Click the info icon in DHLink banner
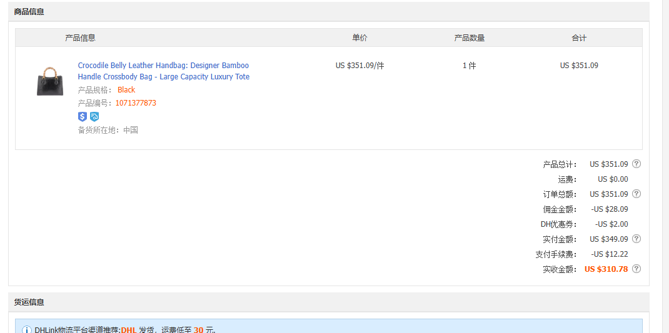The width and height of the screenshot is (669, 333). pyautogui.click(x=27, y=330)
